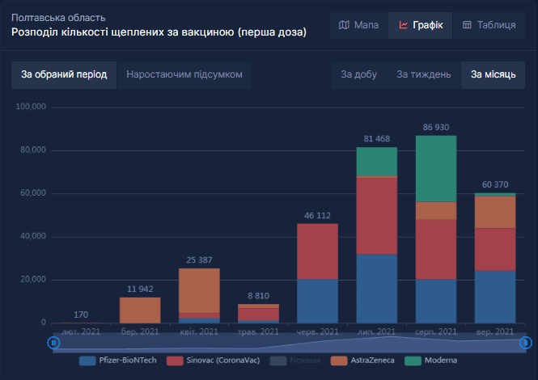Click the total label '60 370'

tap(495, 184)
